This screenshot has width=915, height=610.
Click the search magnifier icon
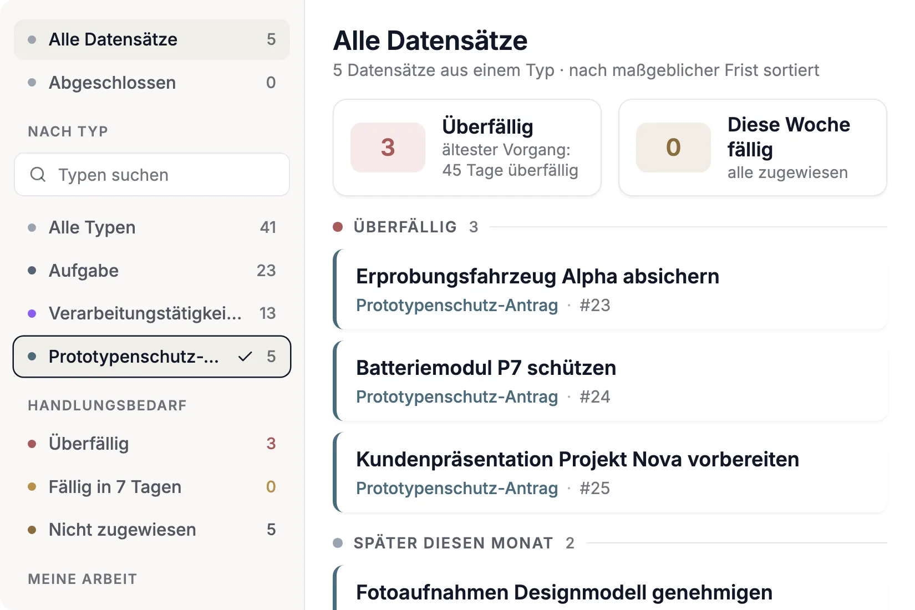pos(38,175)
